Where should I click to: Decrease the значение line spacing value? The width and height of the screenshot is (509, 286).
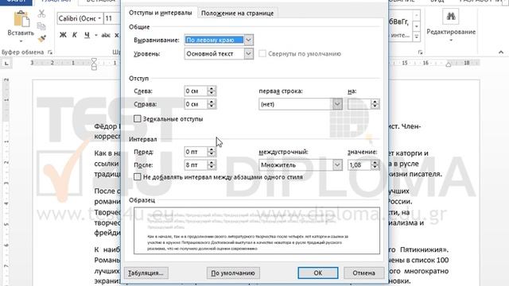click(x=375, y=168)
